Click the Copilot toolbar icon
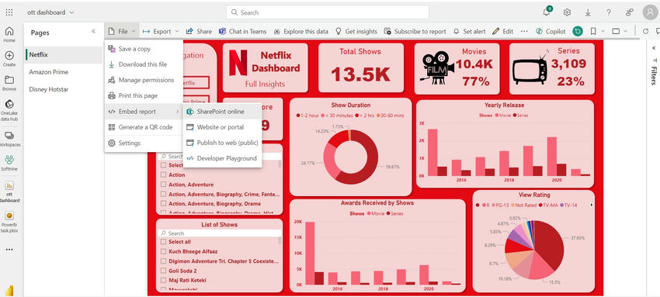 tap(538, 31)
